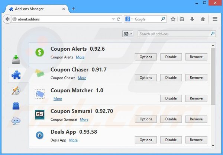223x155 pixels.
Task: Disable the Coupon Alerts extension
Action: (171, 57)
